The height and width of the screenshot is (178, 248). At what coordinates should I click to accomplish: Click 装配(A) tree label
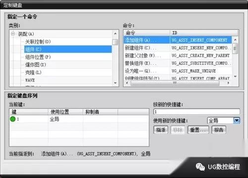26,34
